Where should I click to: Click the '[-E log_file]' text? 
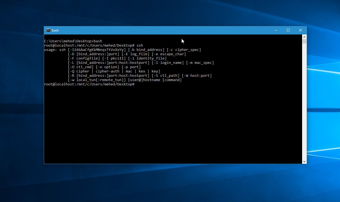[x=135, y=54]
